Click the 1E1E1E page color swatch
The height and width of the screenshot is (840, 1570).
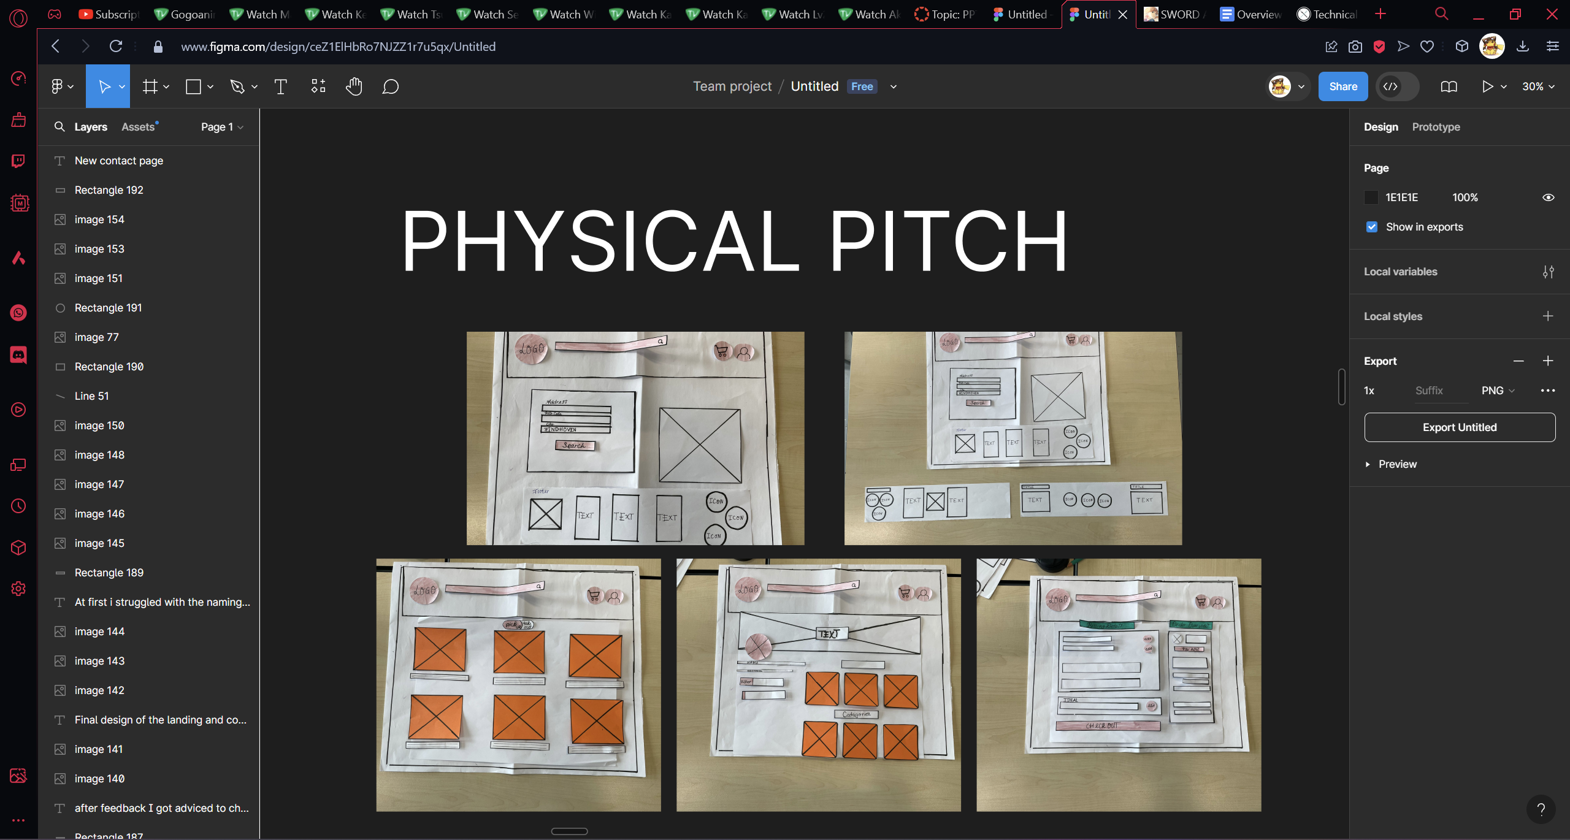(1371, 197)
